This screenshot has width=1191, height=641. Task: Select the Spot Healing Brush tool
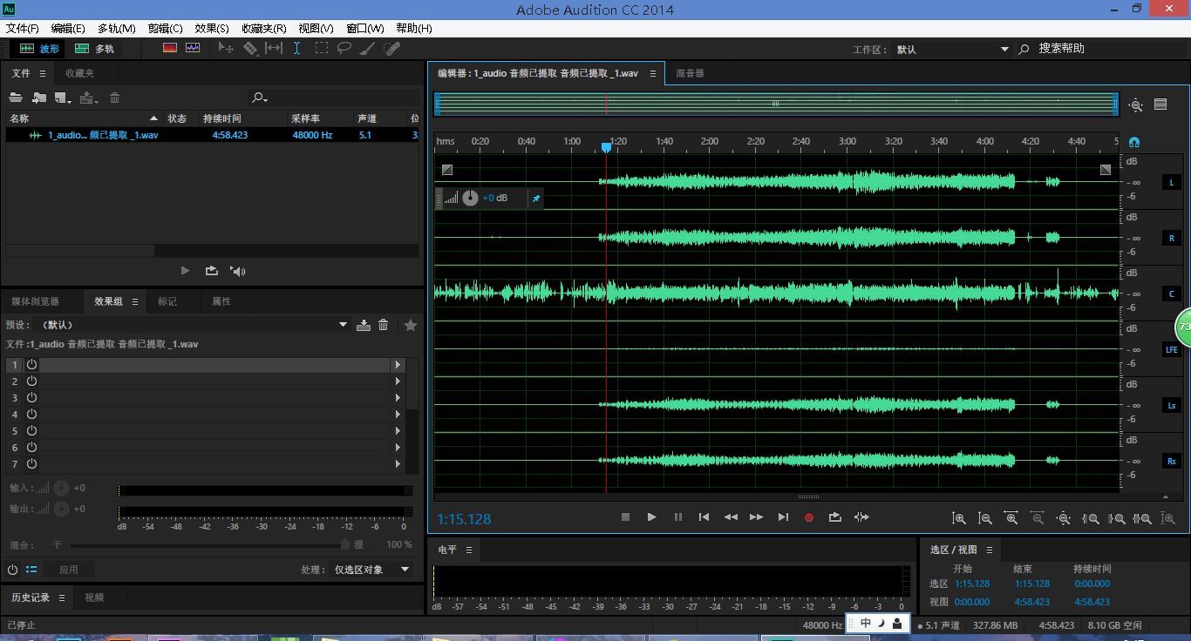(x=392, y=48)
